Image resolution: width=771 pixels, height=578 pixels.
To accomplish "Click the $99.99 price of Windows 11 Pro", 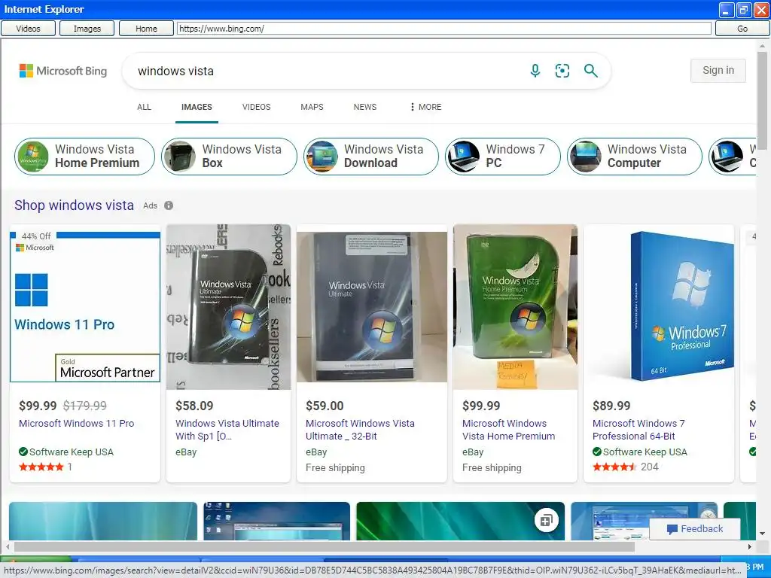I will tap(38, 406).
